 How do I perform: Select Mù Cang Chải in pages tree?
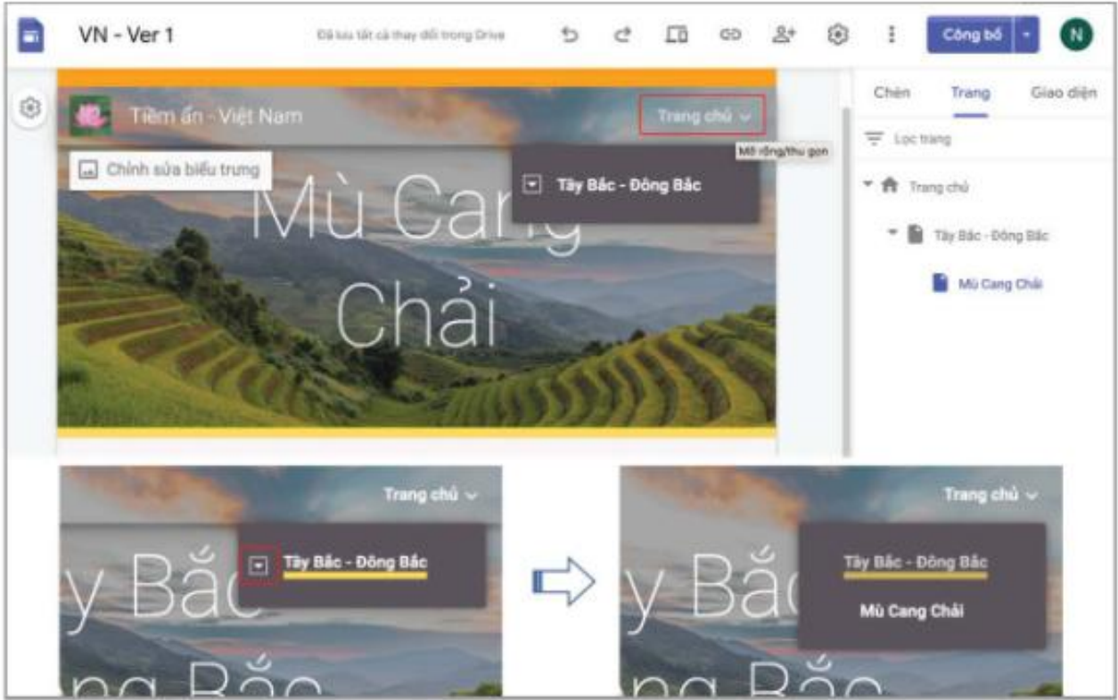[x=1000, y=284]
